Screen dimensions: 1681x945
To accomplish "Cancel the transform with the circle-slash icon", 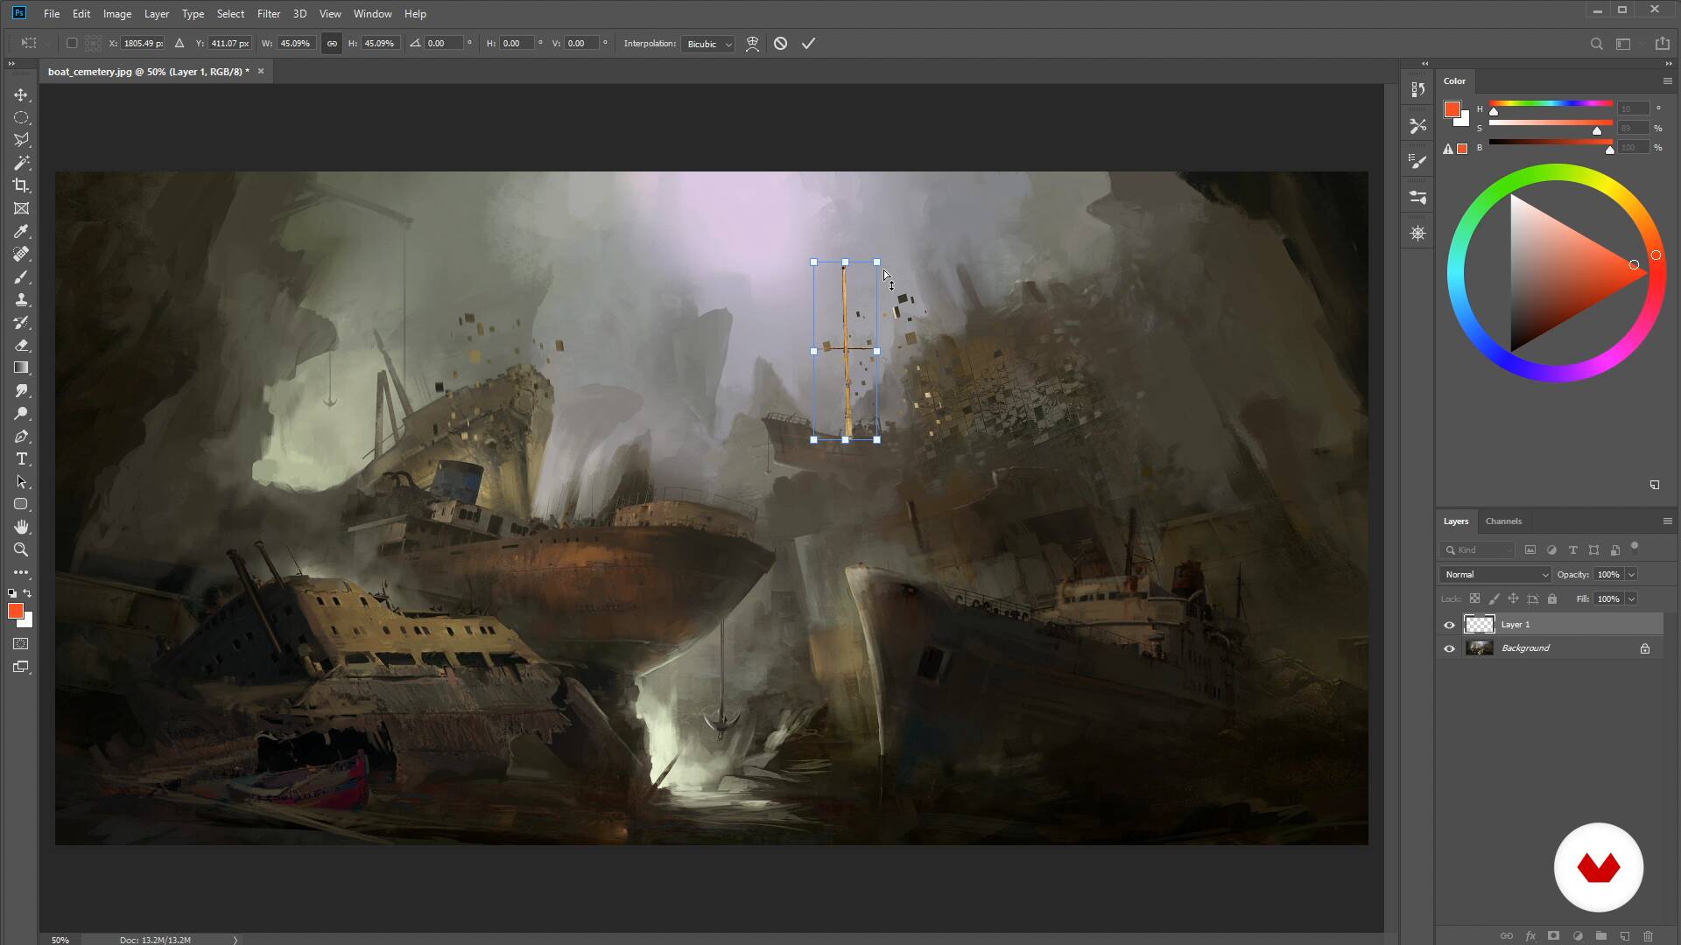I will point(780,43).
